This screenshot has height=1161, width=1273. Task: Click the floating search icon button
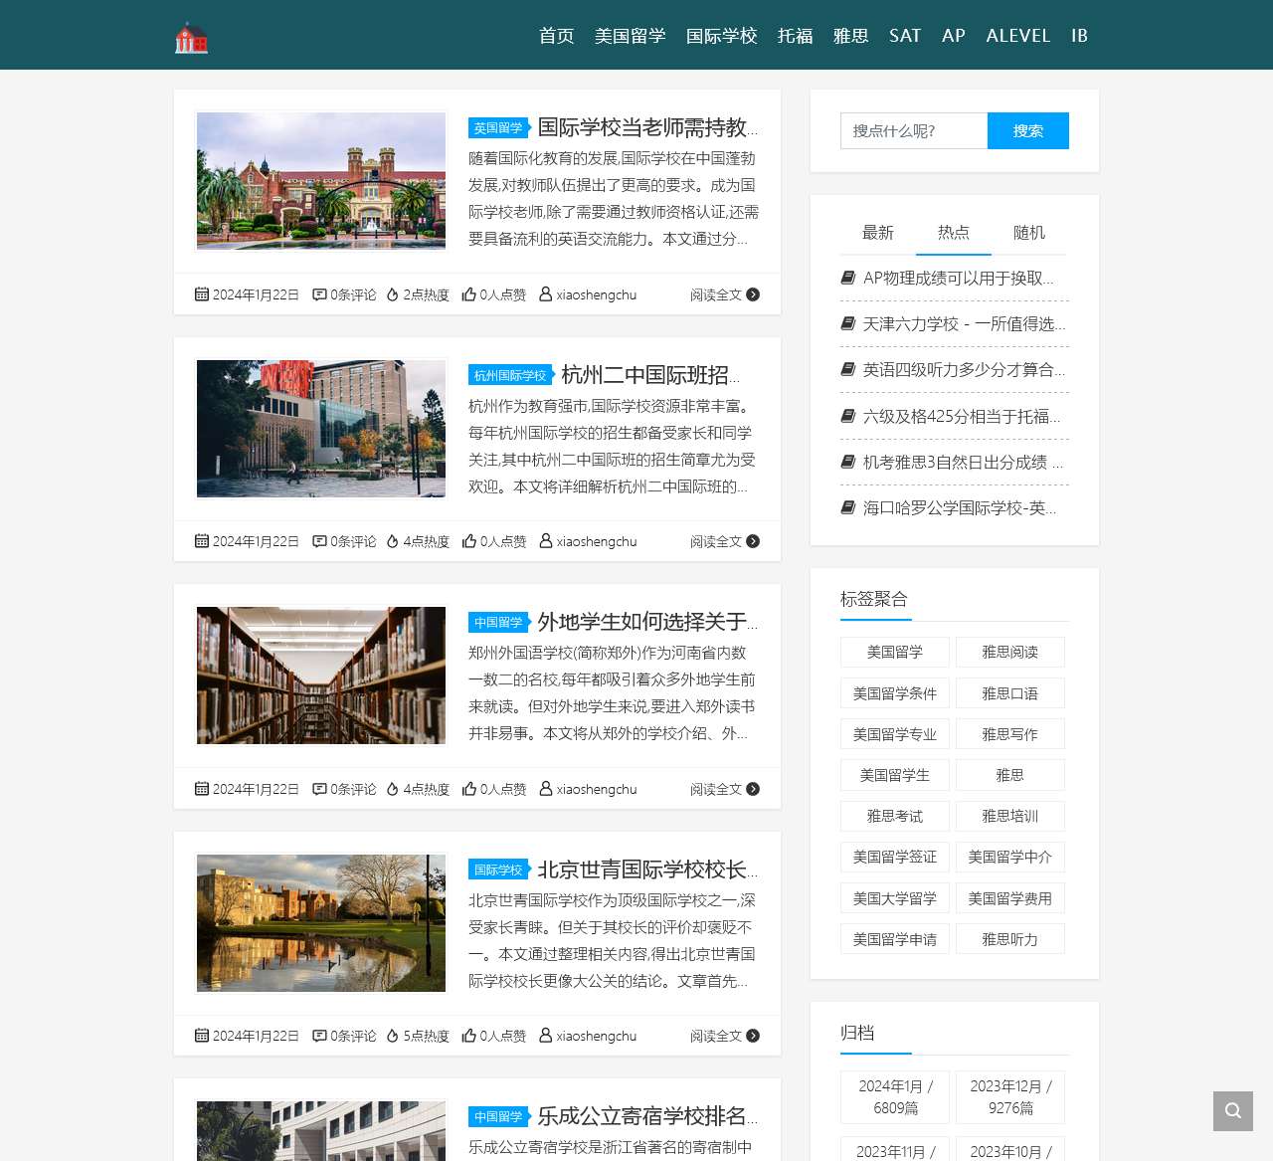click(x=1232, y=1111)
